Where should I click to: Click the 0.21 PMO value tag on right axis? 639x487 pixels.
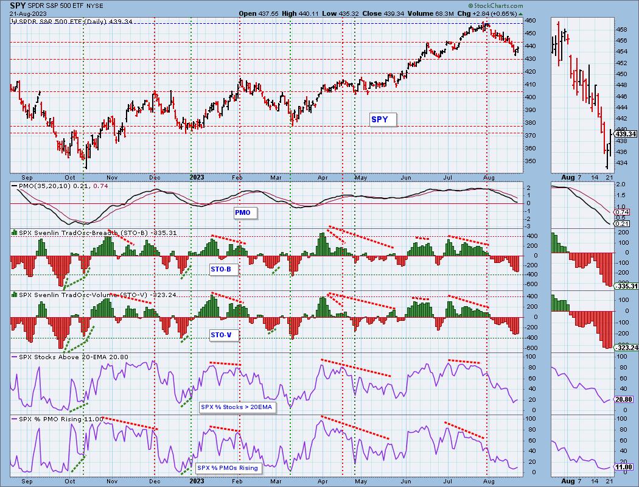(623, 224)
